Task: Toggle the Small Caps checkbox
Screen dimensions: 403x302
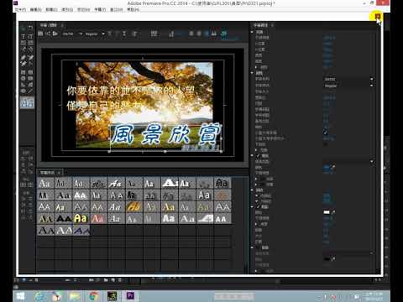Action: 326,133
